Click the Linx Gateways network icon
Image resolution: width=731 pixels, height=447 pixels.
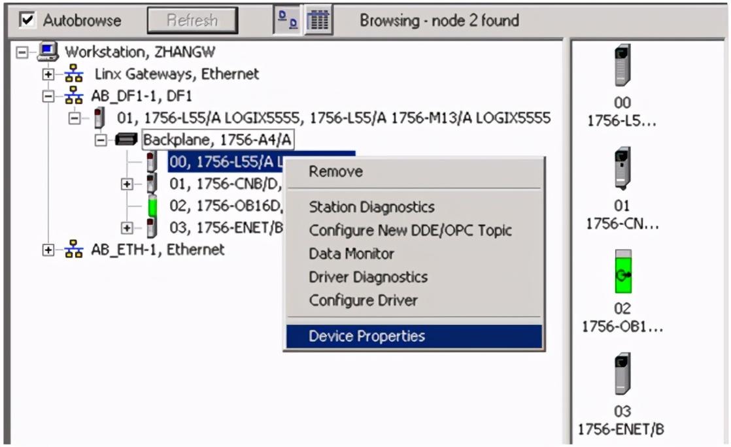[x=74, y=74]
